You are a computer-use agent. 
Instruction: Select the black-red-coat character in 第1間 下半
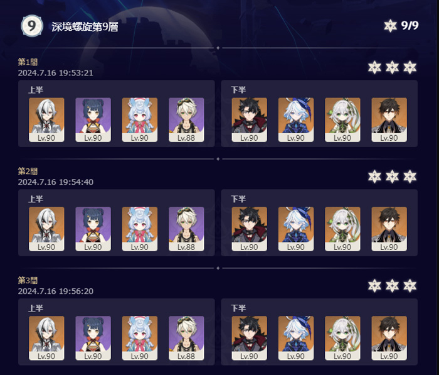[249, 120]
